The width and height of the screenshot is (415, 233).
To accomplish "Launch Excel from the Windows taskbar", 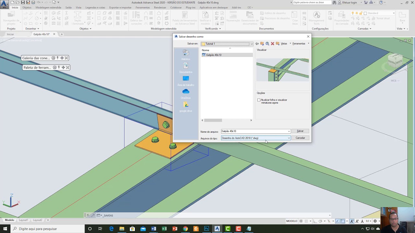I will coord(164,229).
